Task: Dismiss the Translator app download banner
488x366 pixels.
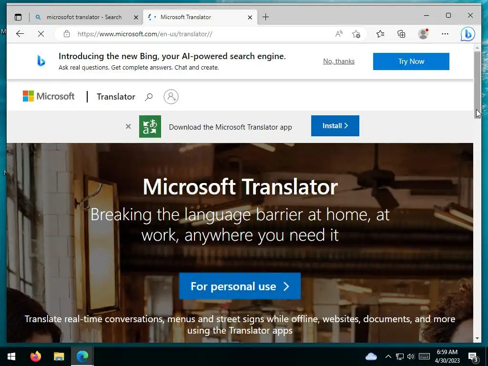Action: [x=128, y=126]
